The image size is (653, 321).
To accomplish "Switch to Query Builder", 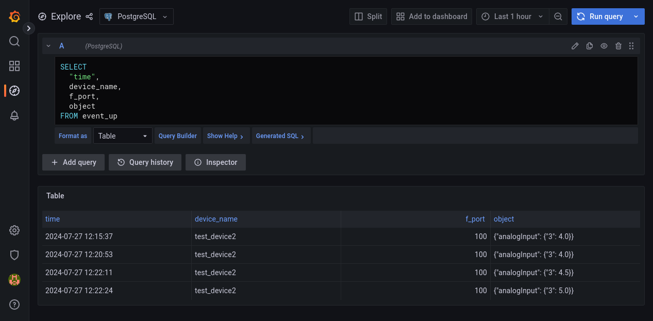I will [178, 136].
